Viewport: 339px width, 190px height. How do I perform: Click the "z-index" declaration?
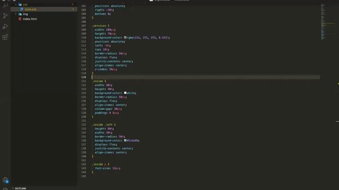coord(106,69)
